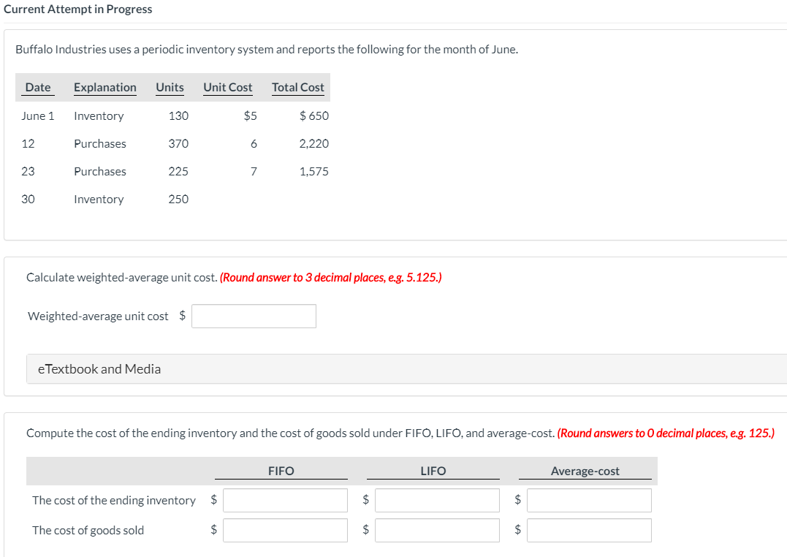Click the Average-cost cost of goods sold field
The width and height of the screenshot is (787, 557).
588,530
